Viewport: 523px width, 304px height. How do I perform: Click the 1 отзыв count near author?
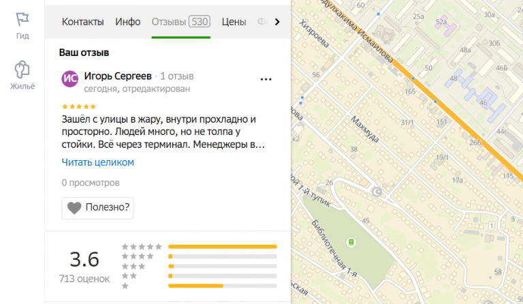(177, 76)
